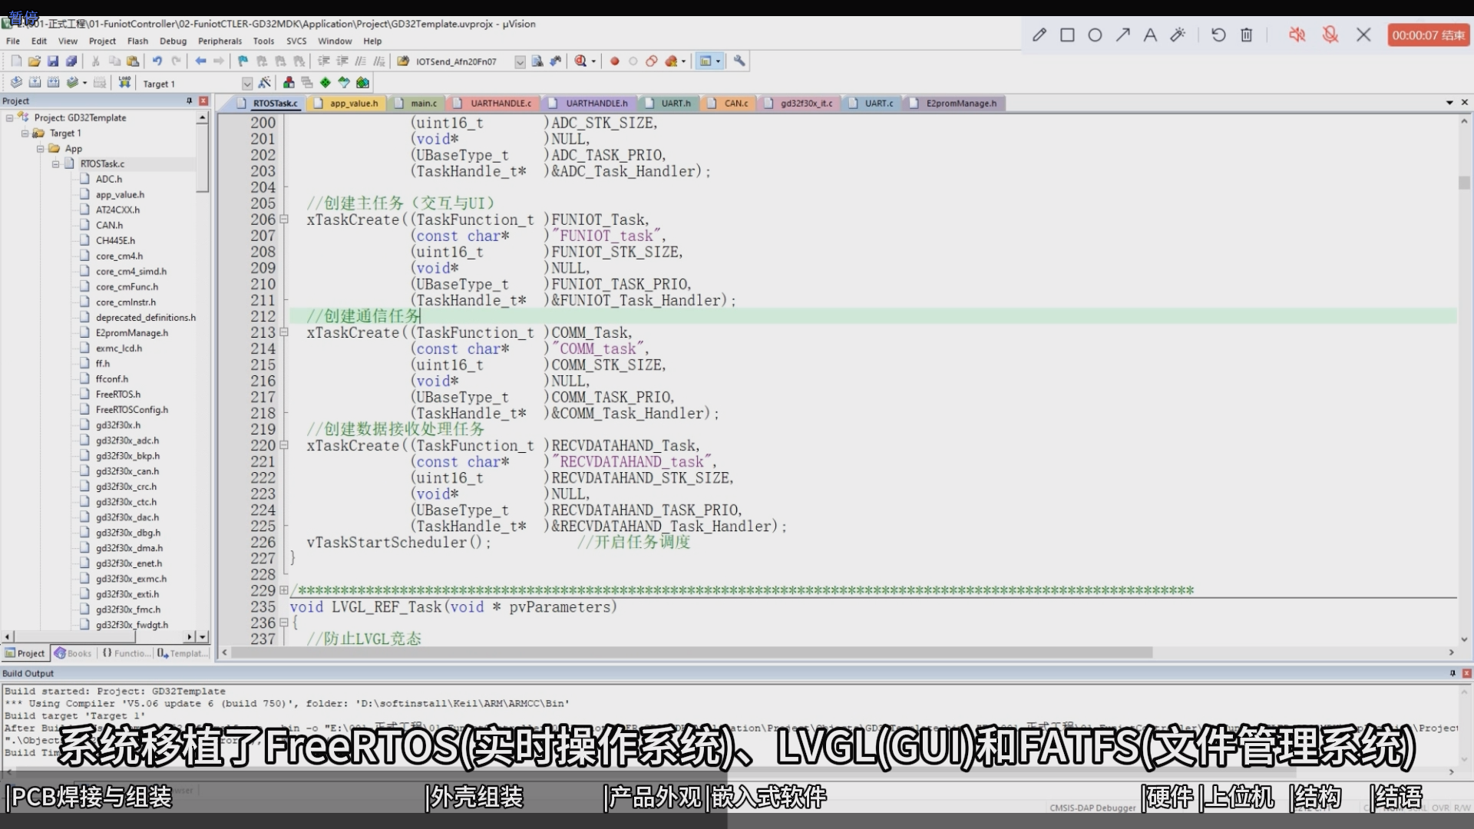This screenshot has width=1474, height=829.
Task: Stop recording with the red 结束 button
Action: point(1428,35)
